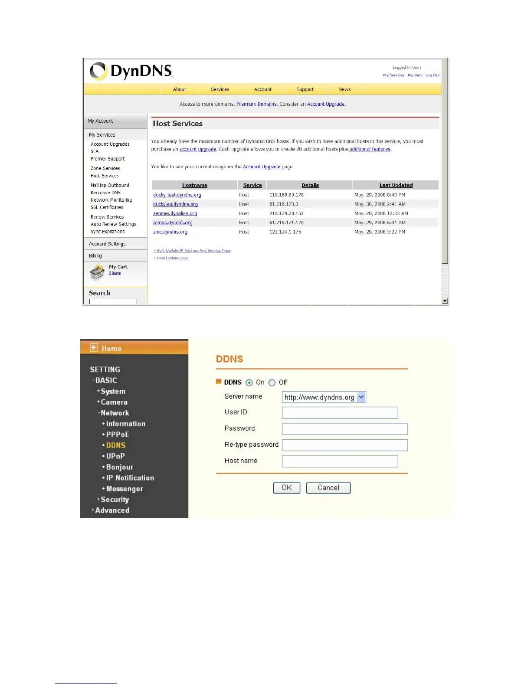Select DDNS Off radio button
Screen dimensions: 531x687
click(x=272, y=383)
